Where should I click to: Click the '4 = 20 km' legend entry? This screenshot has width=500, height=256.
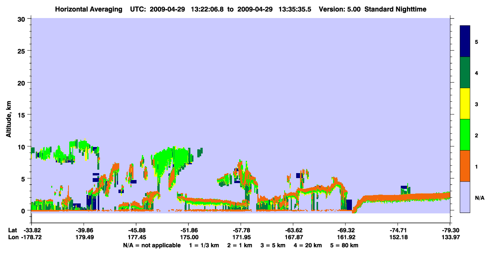click(308, 245)
